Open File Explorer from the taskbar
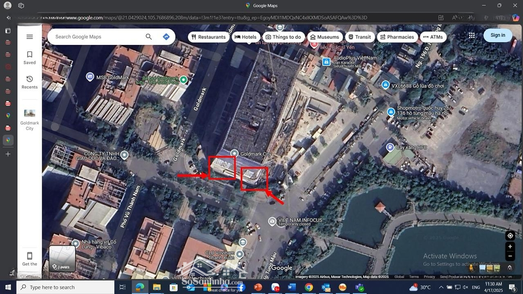Viewport: 523px width, 294px height. click(x=157, y=287)
